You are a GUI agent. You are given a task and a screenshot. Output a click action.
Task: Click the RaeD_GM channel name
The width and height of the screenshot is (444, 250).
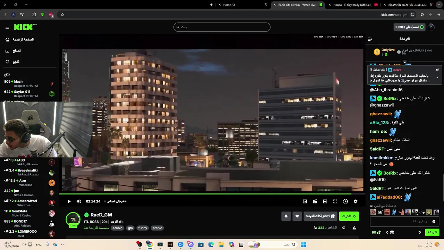101,215
